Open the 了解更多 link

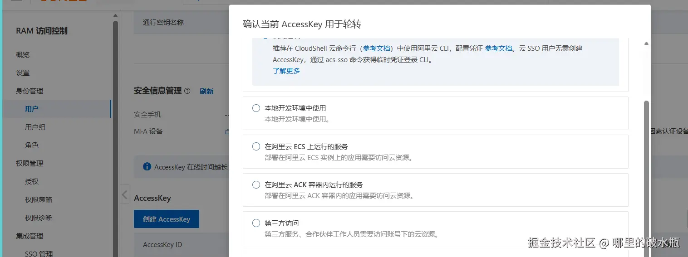point(286,71)
